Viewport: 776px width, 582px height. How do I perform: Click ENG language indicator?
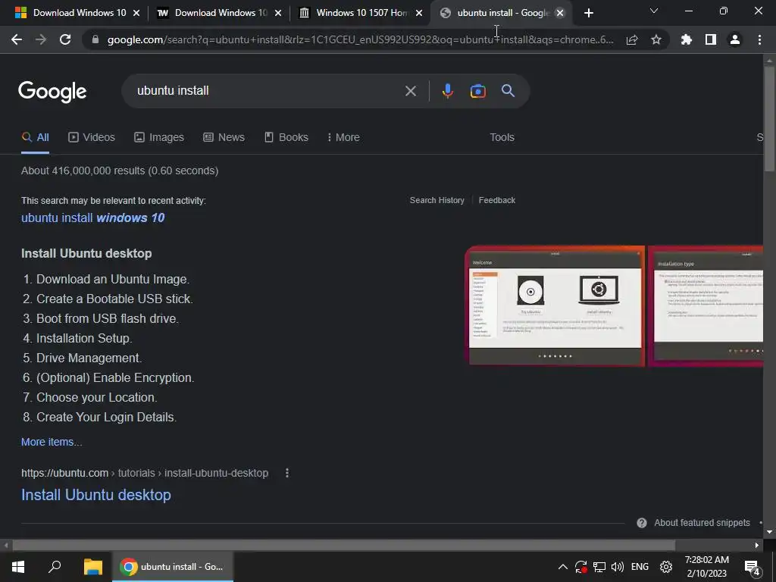tap(640, 567)
